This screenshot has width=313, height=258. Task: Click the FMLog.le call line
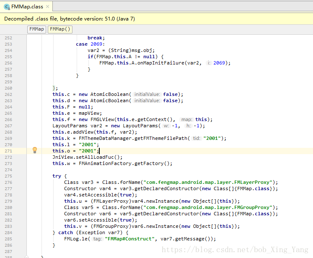(x=140, y=239)
